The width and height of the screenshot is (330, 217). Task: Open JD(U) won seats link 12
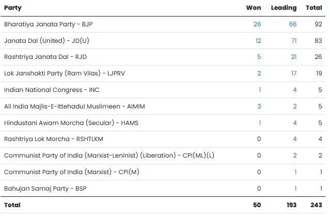(x=257, y=41)
